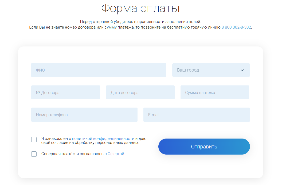The width and height of the screenshot is (282, 185).
Task: Click the chevron arrow in the Ваш город field
Action: tap(242, 70)
